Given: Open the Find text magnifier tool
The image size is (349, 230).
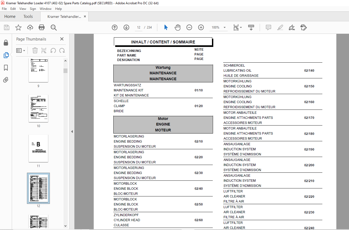Looking at the screenshot, I should click(x=54, y=27).
